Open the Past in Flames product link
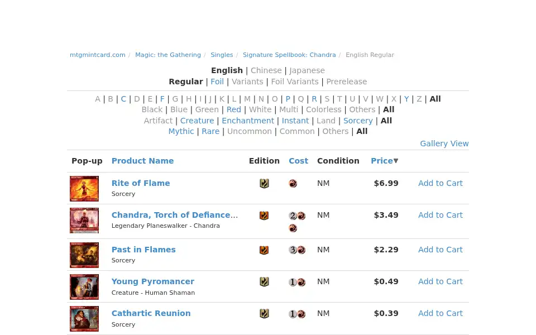 [x=143, y=250]
